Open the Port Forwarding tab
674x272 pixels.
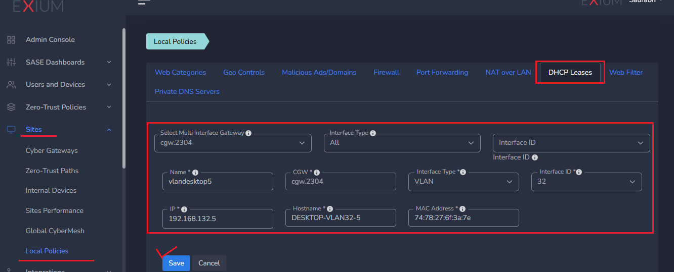pyautogui.click(x=442, y=73)
